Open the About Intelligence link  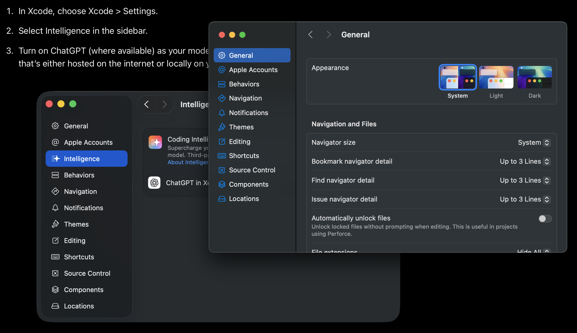pos(188,162)
